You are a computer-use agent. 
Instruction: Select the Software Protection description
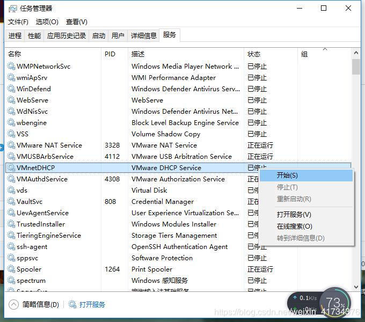pos(162,258)
